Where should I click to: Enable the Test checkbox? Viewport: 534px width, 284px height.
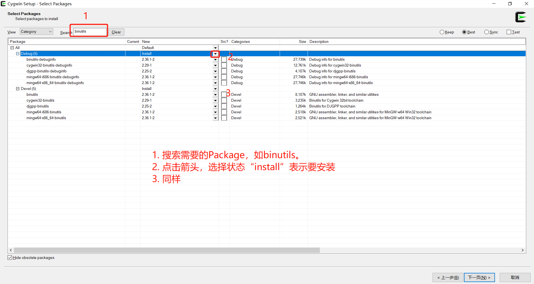(x=509, y=32)
